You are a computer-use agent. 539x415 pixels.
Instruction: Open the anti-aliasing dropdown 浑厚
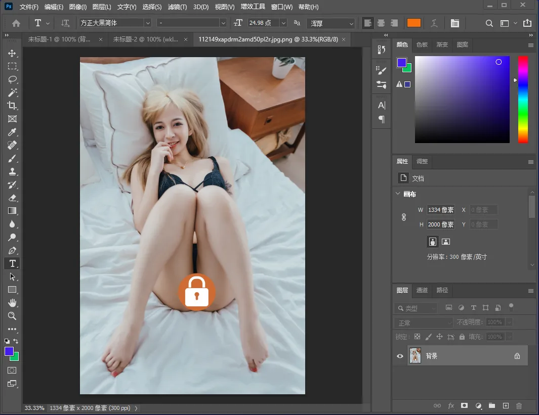(x=330, y=23)
